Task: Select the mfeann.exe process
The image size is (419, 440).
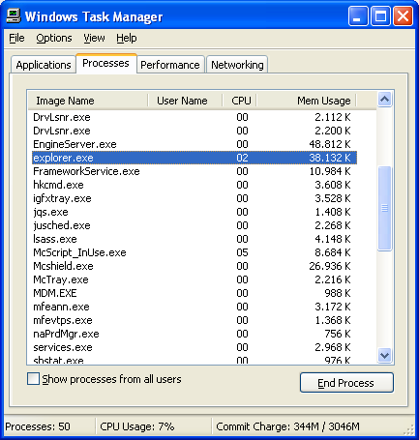Action: [195, 307]
